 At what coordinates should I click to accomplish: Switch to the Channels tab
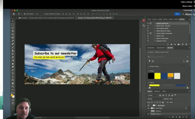157,91
